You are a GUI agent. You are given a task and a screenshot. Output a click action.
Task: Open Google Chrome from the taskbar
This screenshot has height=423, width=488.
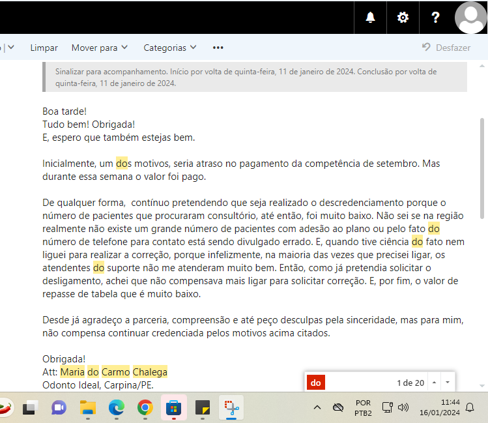145,407
